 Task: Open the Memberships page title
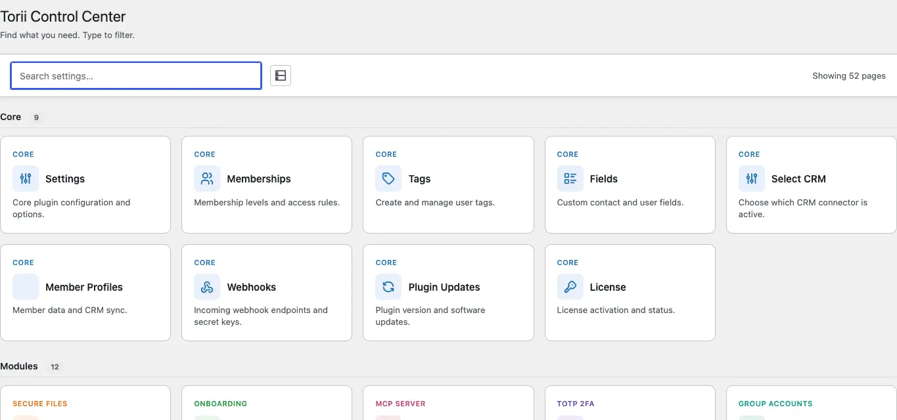(259, 178)
